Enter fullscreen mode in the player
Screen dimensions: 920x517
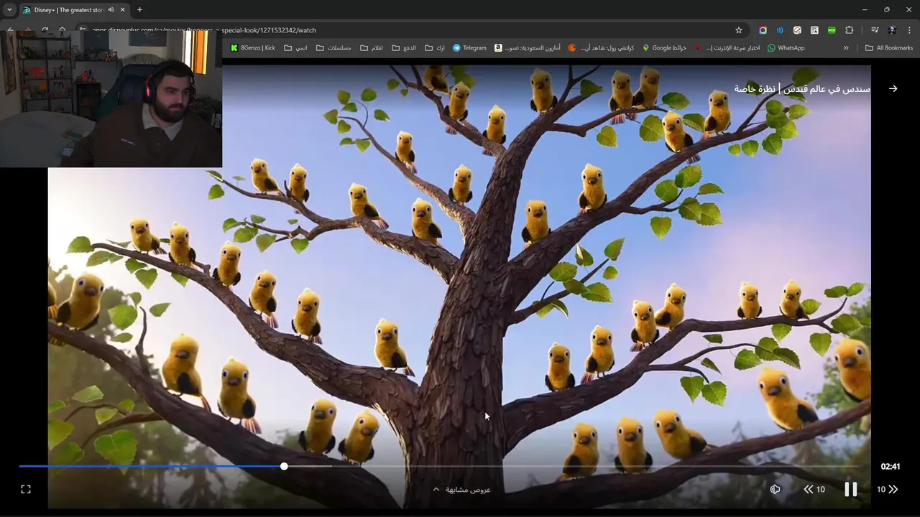pyautogui.click(x=26, y=489)
